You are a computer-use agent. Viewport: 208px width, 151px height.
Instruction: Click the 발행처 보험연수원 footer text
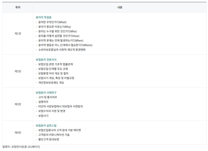coord(21,147)
